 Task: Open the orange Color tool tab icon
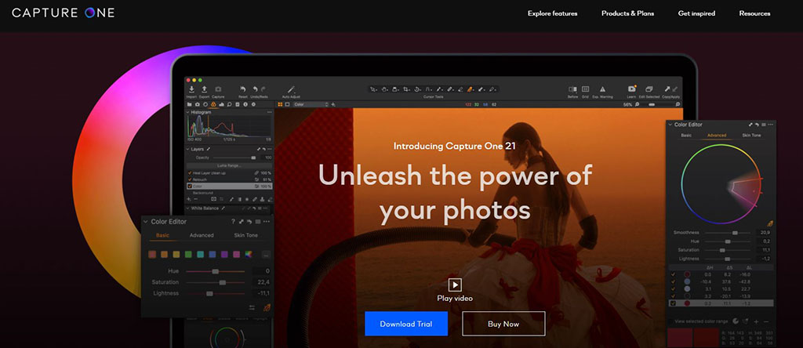(213, 104)
